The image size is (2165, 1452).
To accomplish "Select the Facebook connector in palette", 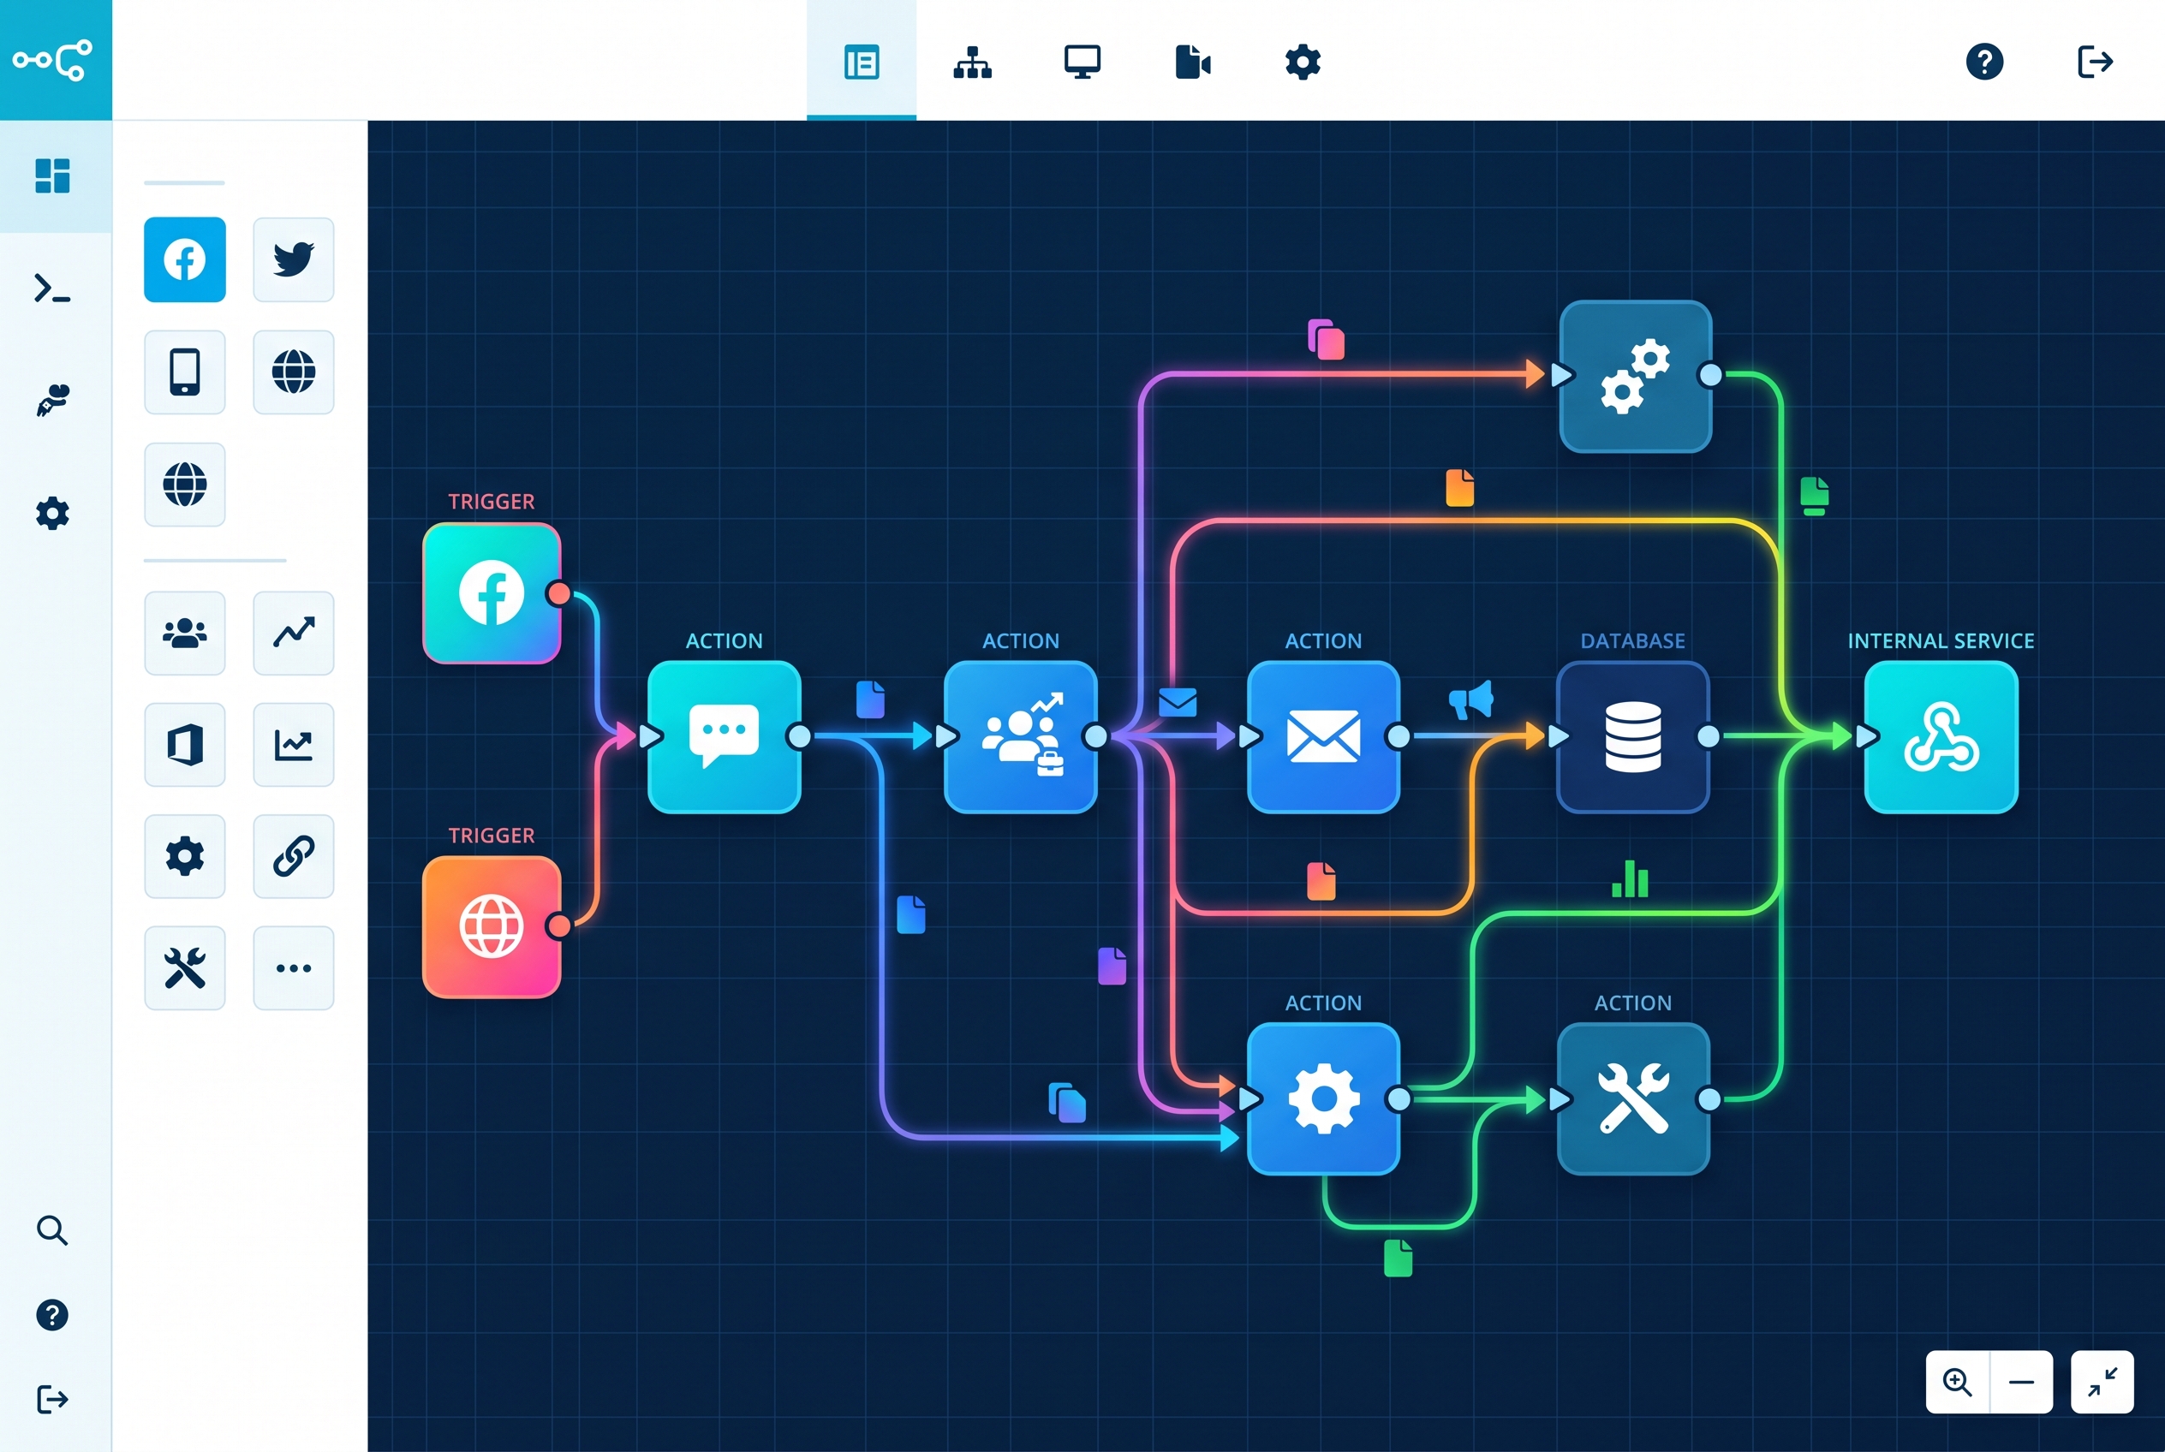I will tap(184, 259).
